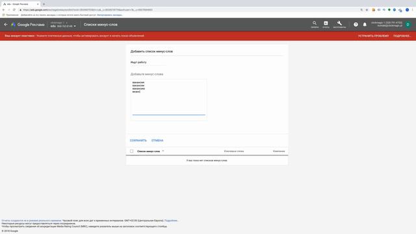Screen dimensions: 416x234
Task: Click the back arrow in Google Ads header
Action: click(6, 25)
